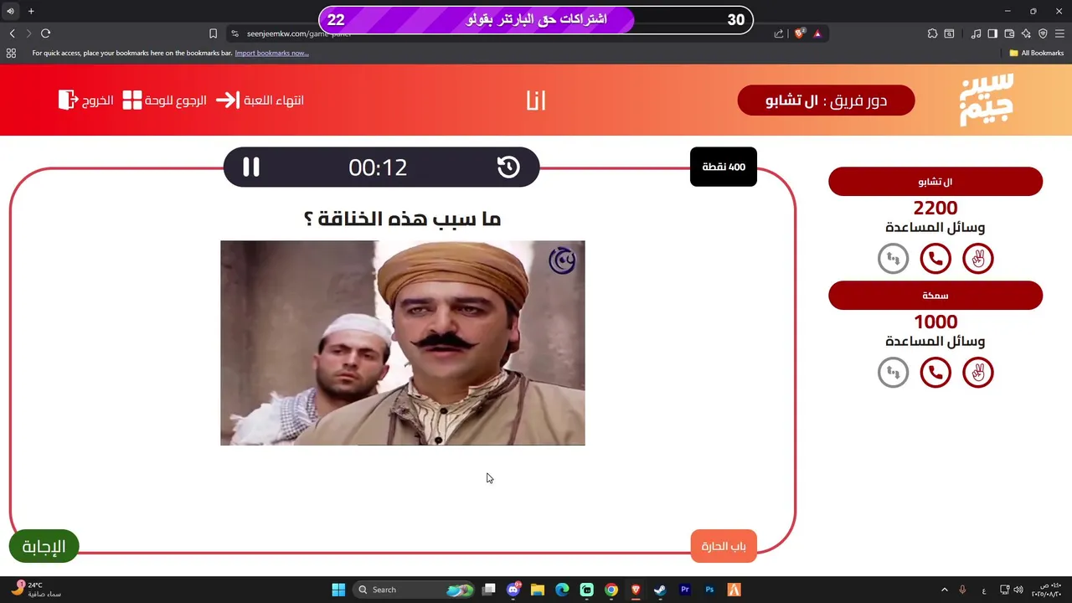Reset the countdown timer
The height and width of the screenshot is (603, 1072).
click(508, 167)
